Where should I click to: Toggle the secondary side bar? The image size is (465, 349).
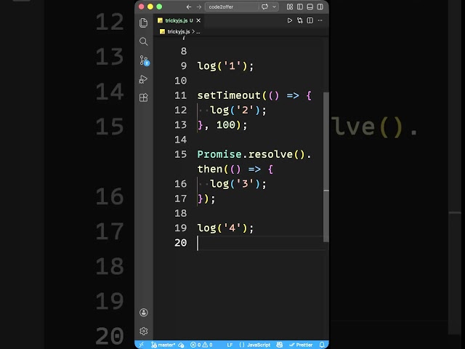320,7
